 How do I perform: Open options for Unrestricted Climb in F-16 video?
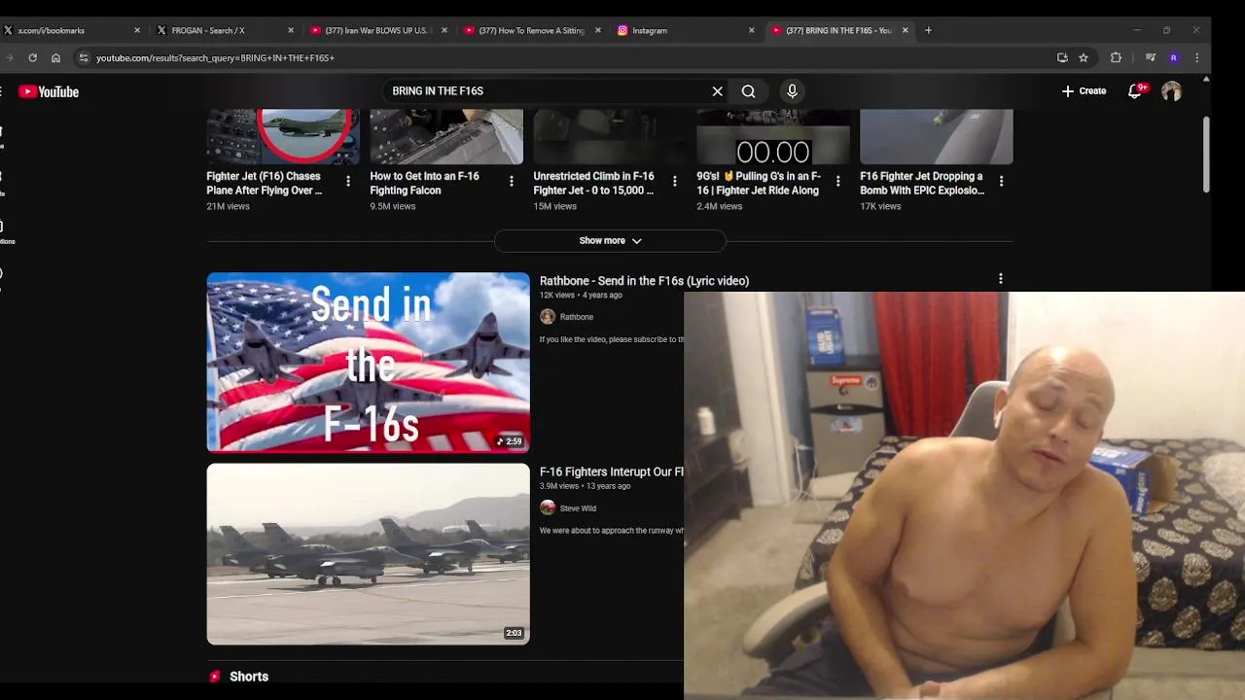[675, 181]
